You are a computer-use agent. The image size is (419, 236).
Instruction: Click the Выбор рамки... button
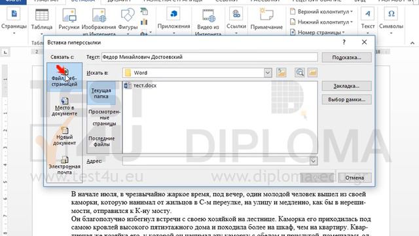coord(346,99)
